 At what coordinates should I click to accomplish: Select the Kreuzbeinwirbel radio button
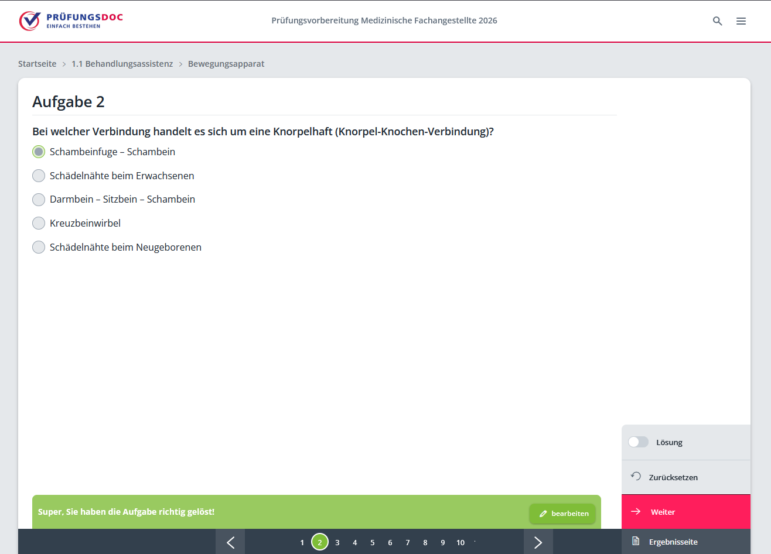(39, 223)
